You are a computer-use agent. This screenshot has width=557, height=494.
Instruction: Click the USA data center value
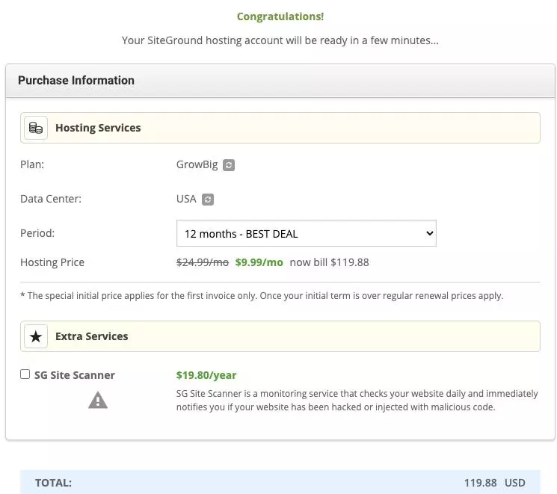click(186, 199)
